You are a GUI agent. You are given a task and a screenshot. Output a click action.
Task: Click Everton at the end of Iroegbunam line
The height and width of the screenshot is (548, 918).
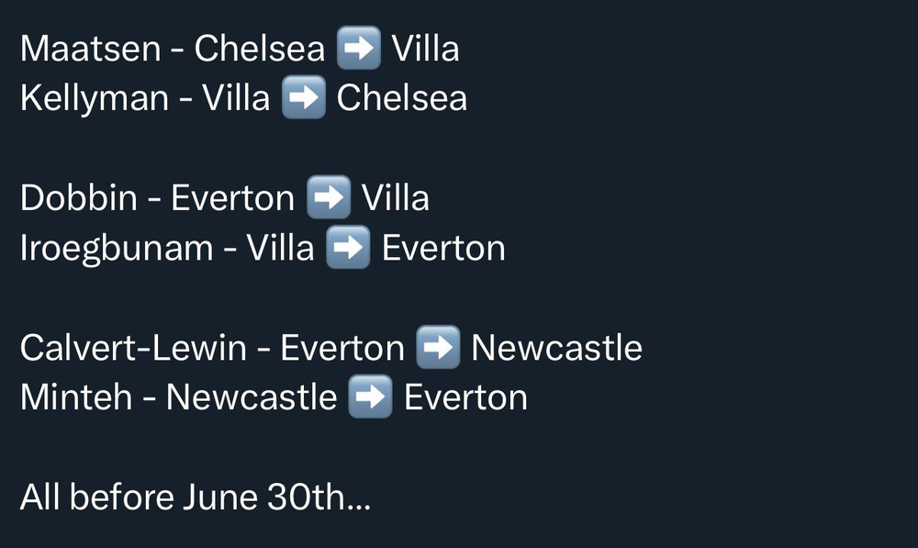coord(443,248)
